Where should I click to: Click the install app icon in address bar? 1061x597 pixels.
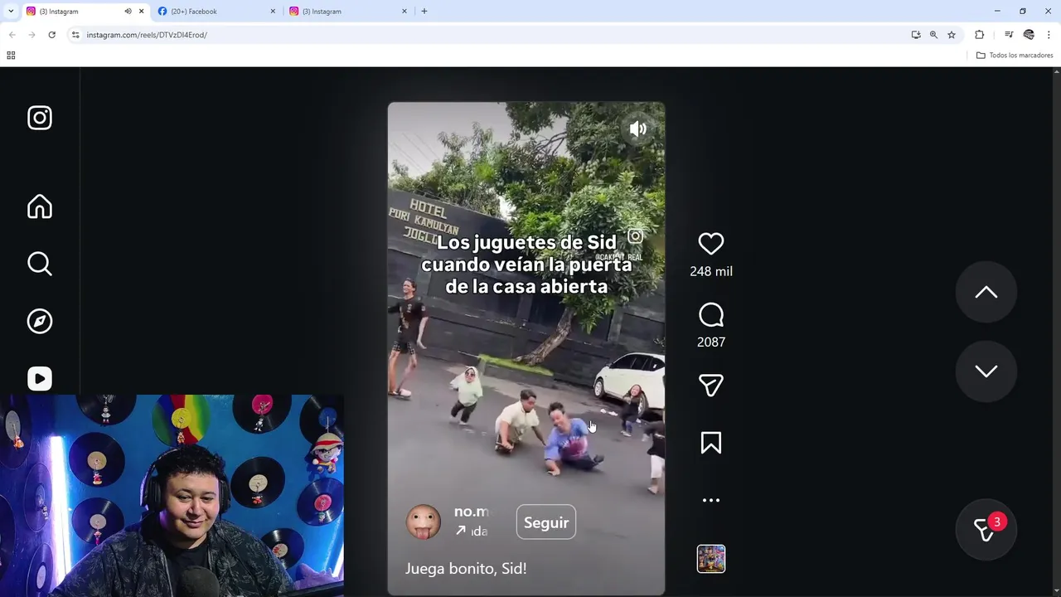[916, 35]
